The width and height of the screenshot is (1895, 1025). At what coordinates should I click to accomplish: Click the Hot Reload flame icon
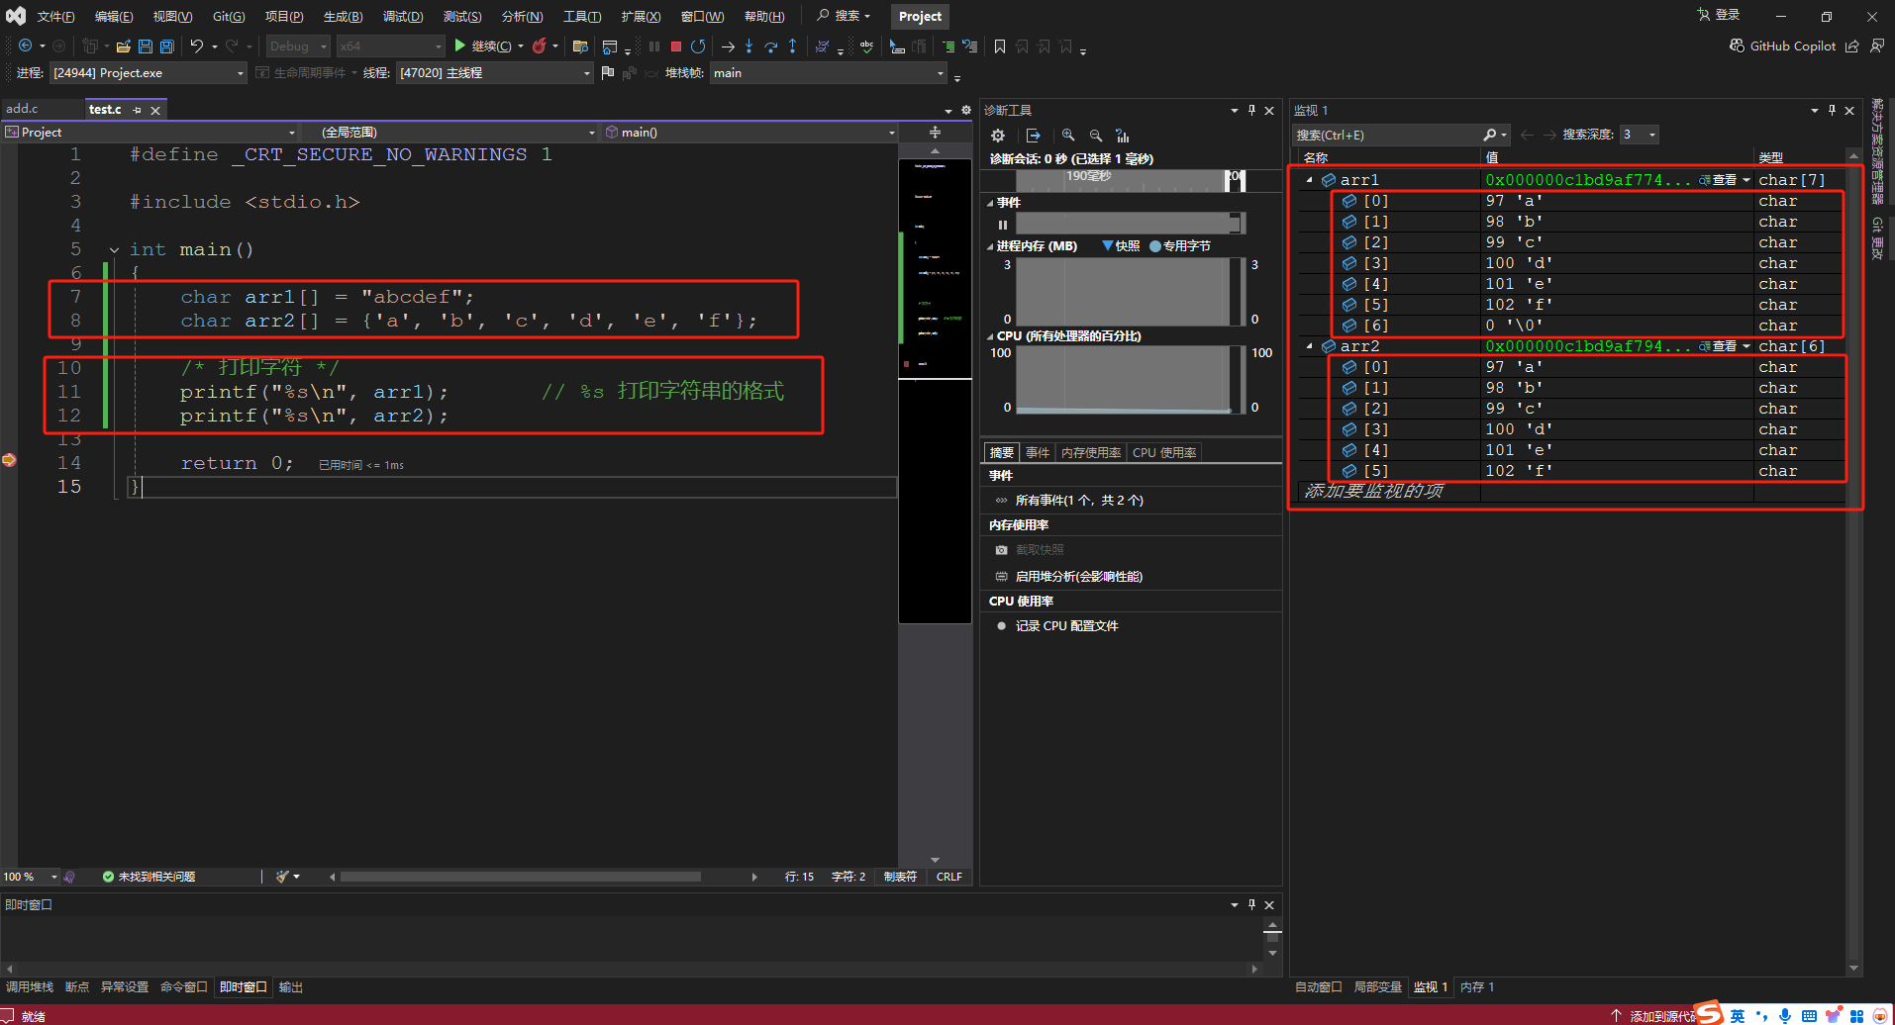[x=540, y=47]
